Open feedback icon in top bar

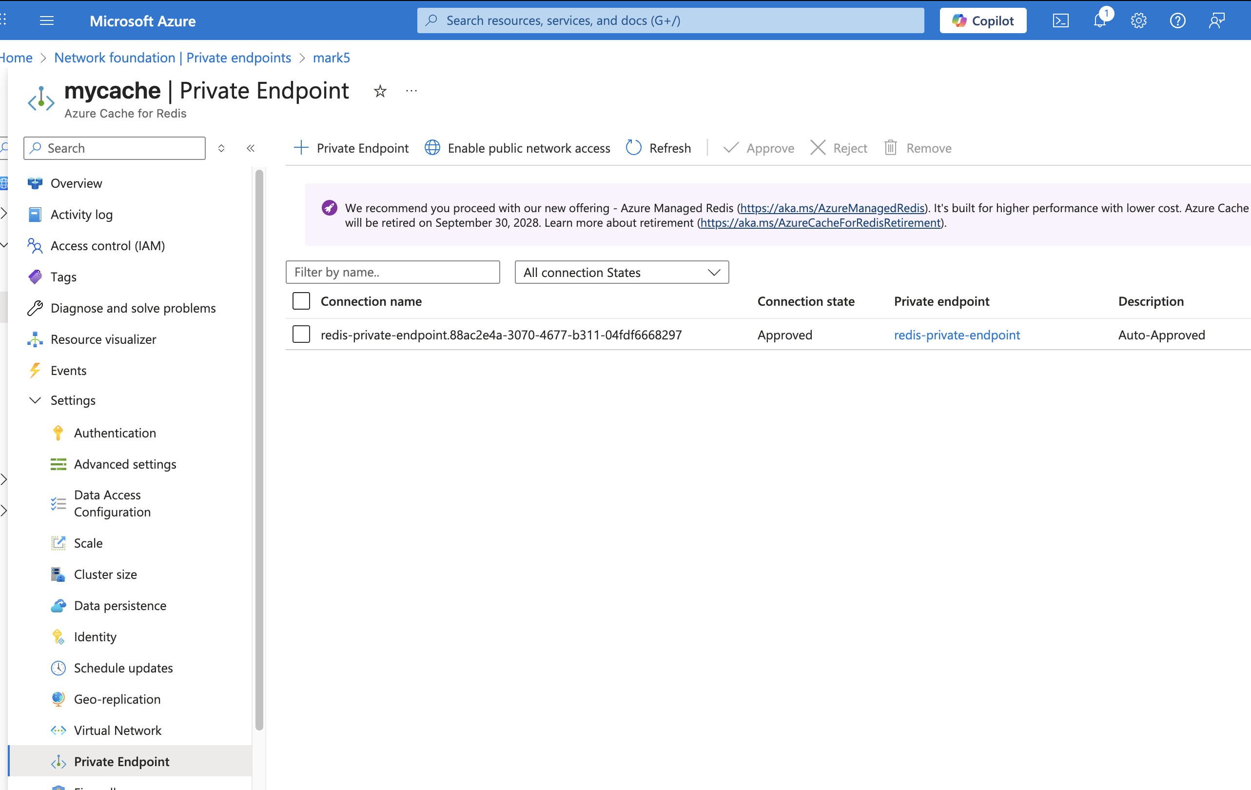[x=1216, y=21]
